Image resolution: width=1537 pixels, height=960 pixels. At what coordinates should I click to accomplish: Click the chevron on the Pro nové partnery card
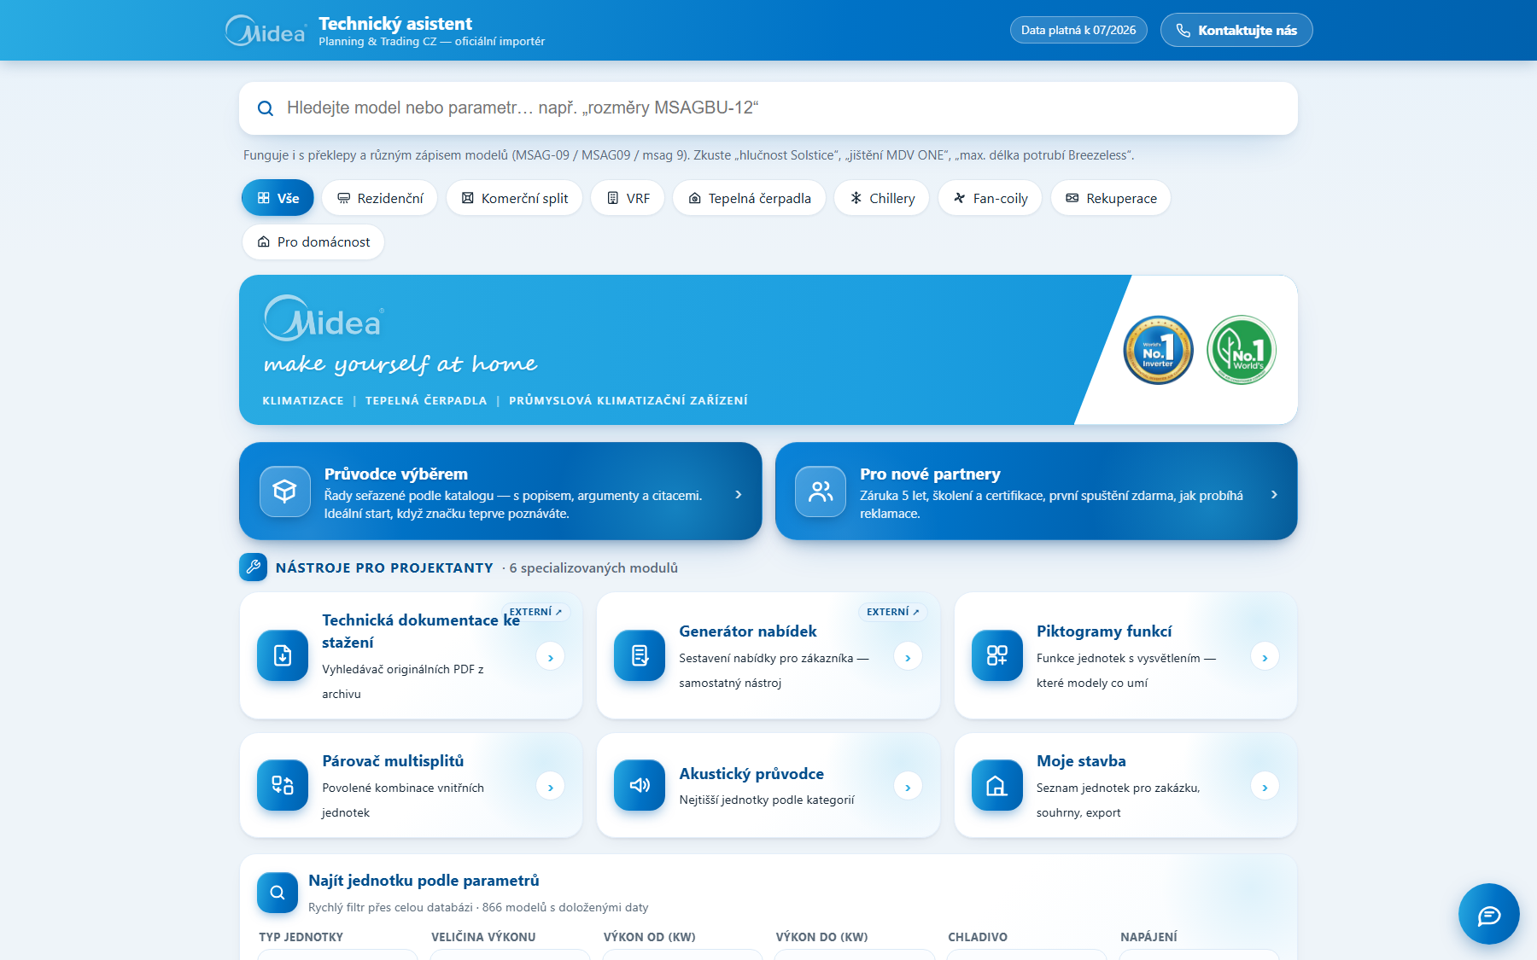pos(1274,494)
